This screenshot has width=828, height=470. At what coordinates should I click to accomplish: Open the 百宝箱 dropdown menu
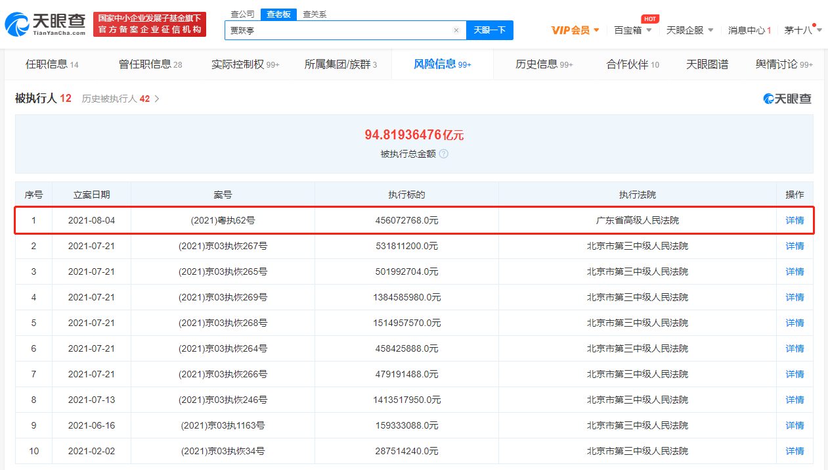pos(633,30)
